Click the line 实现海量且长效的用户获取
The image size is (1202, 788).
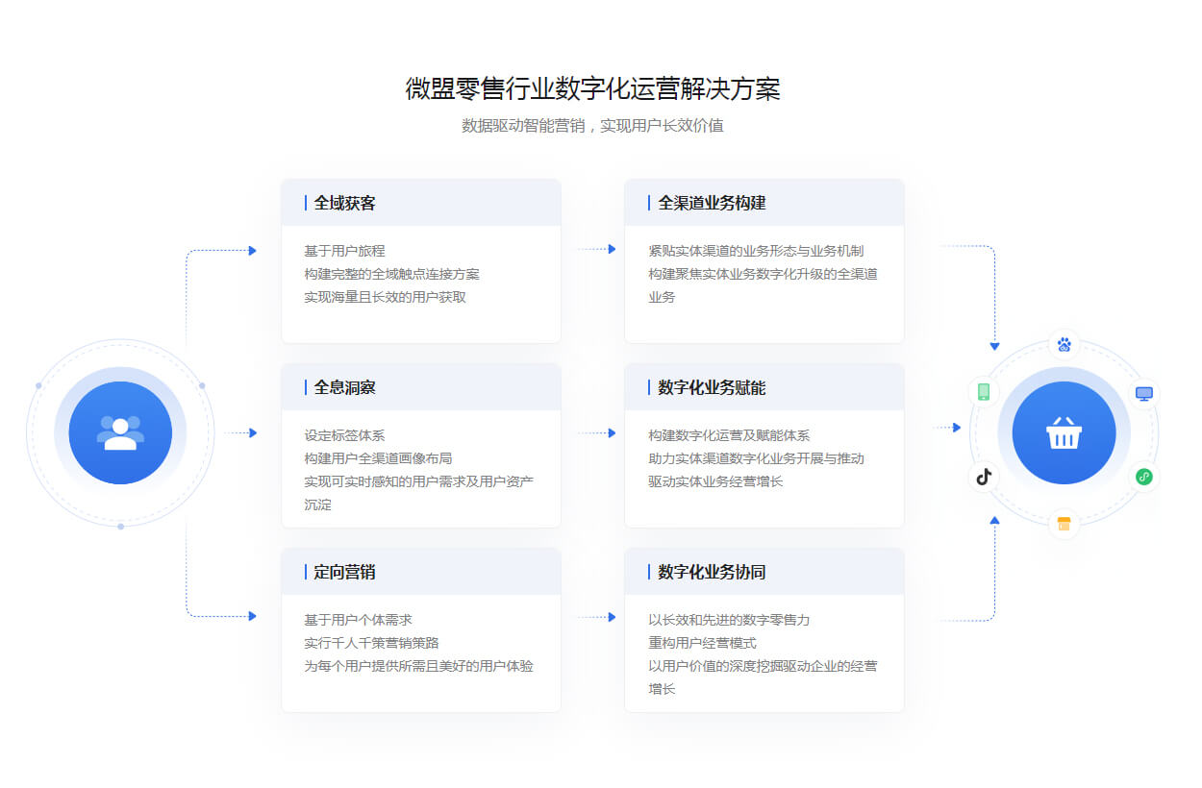pyautogui.click(x=385, y=297)
